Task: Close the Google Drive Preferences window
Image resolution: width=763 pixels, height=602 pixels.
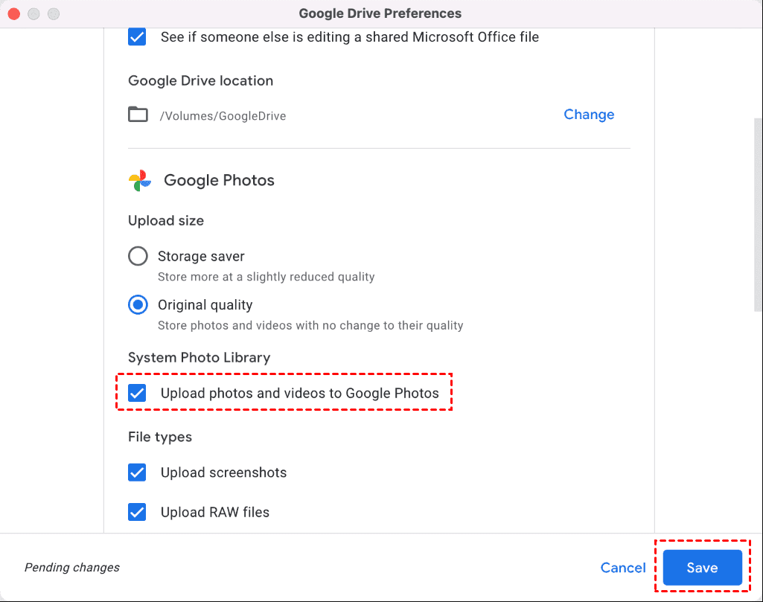Action: click(15, 14)
